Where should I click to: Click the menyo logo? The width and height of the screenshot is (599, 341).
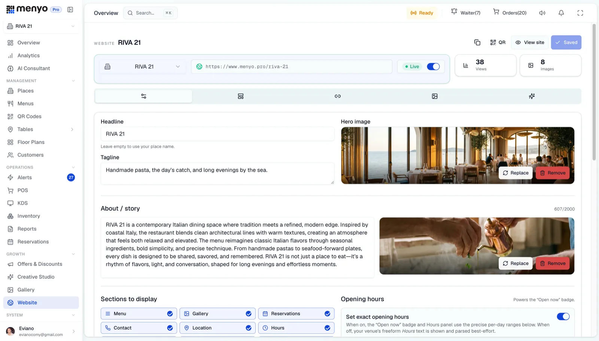(x=27, y=9)
